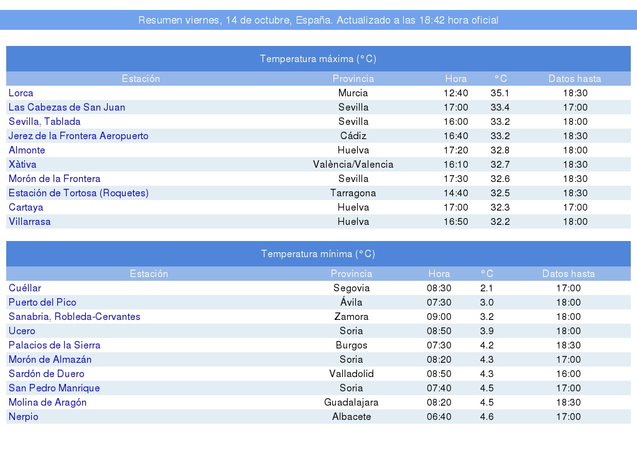Click the Resumen viernes 14 de octubre banner
Viewport: 637px width, 469px height.
click(x=318, y=20)
